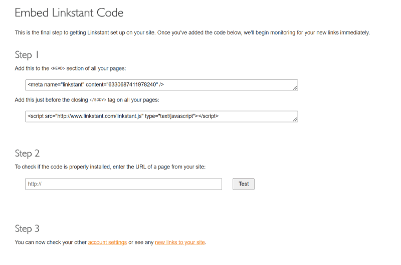Click the meta tag code text box
Image resolution: width=401 pixels, height=265 pixels.
pyautogui.click(x=161, y=85)
